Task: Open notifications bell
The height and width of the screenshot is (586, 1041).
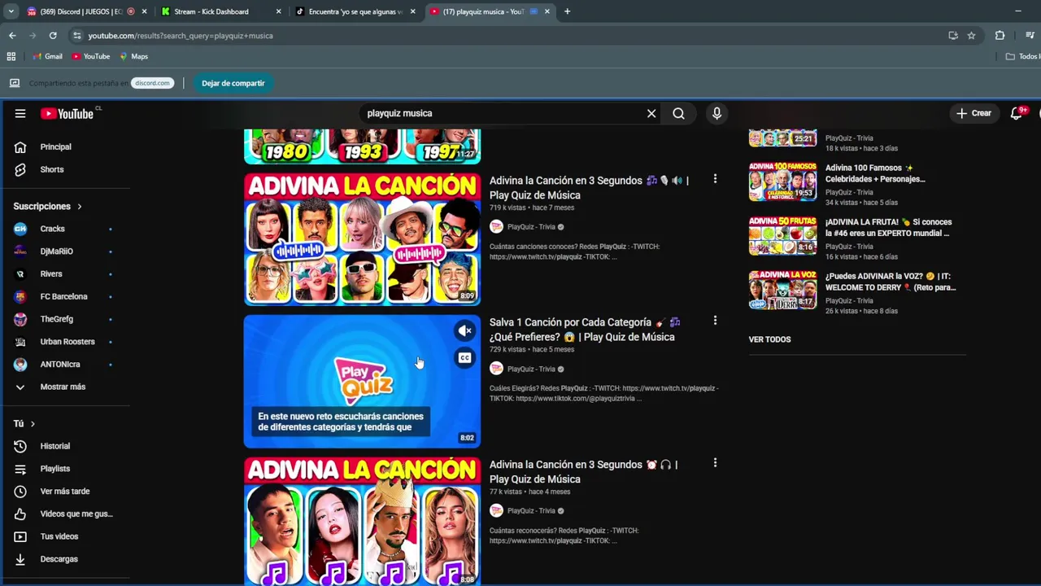Action: [x=1017, y=113]
